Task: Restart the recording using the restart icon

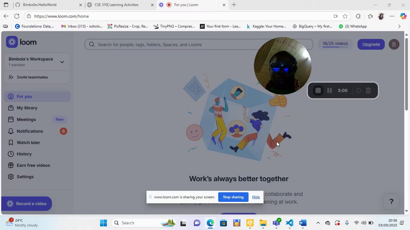Action: (358, 91)
